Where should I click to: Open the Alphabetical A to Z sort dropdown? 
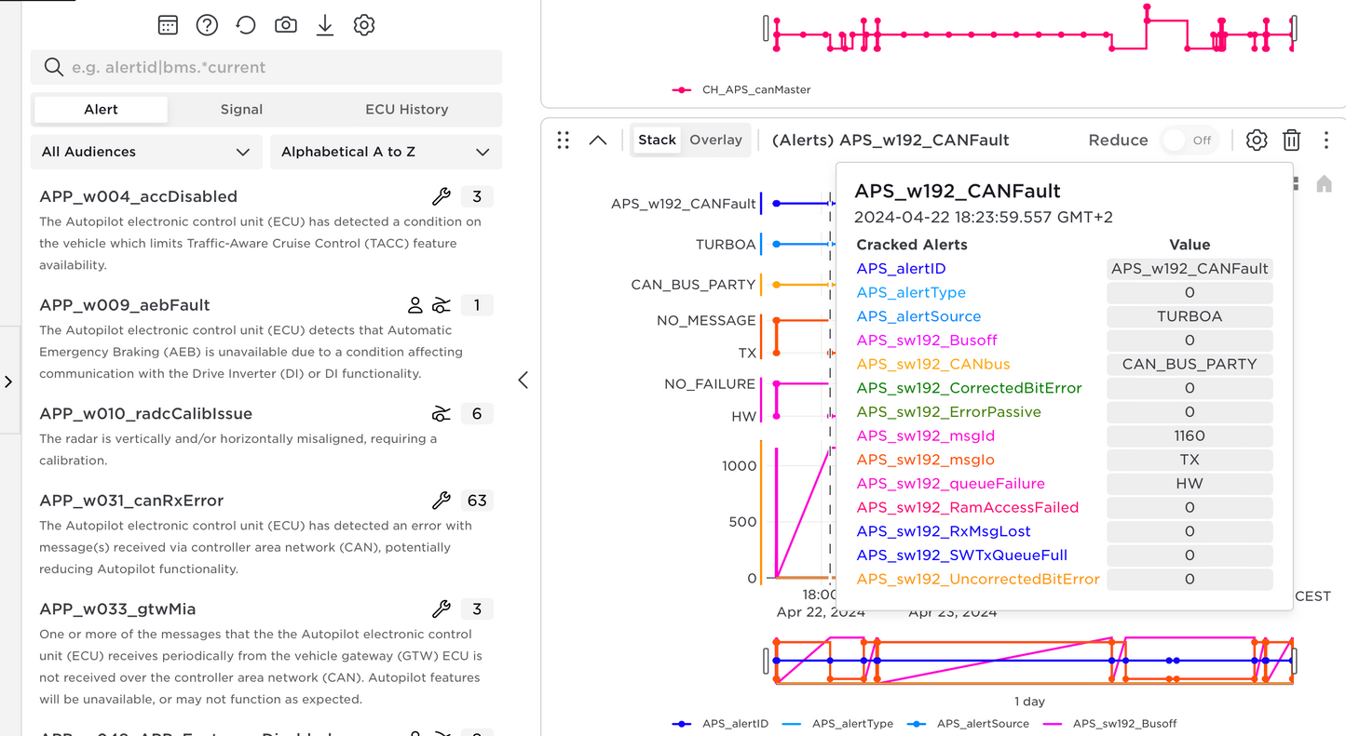[385, 152]
